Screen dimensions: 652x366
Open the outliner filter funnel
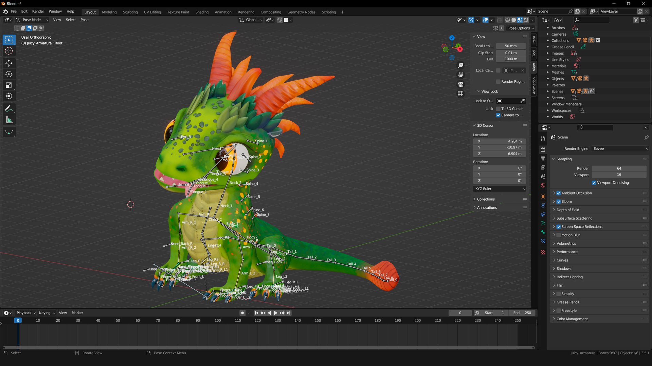[636, 20]
